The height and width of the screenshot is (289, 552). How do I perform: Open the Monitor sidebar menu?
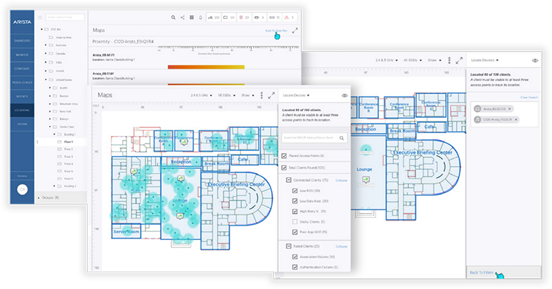pyautogui.click(x=22, y=55)
